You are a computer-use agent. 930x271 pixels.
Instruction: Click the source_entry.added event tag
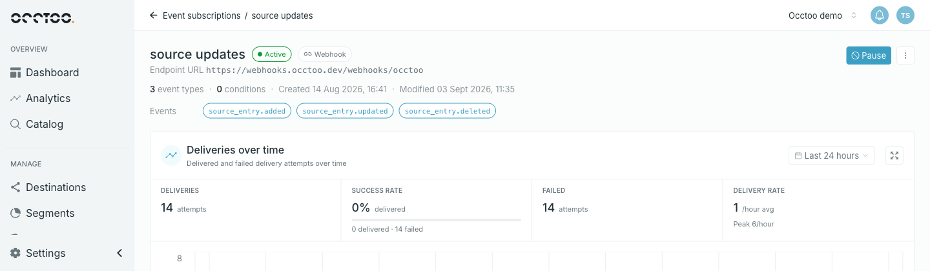pyautogui.click(x=247, y=111)
